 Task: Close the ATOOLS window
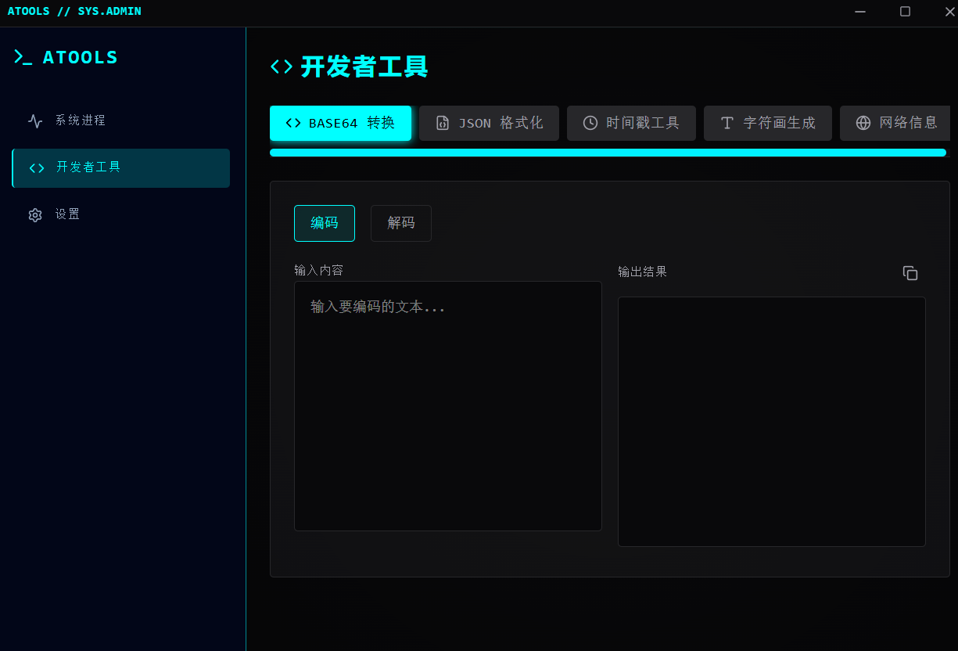point(949,12)
